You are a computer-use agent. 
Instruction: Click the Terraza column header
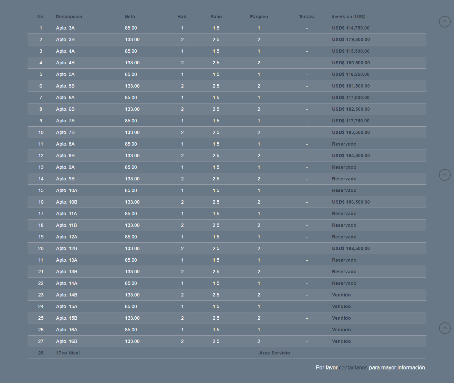point(307,17)
